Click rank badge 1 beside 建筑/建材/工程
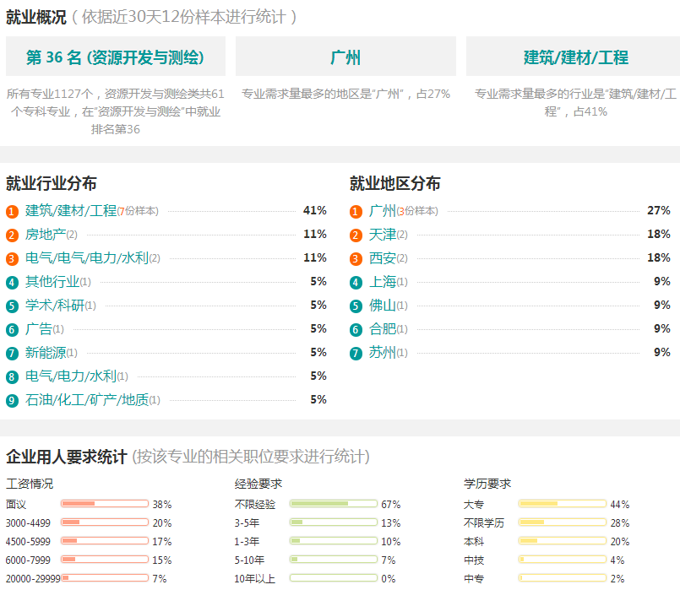The image size is (680, 590). pyautogui.click(x=12, y=212)
